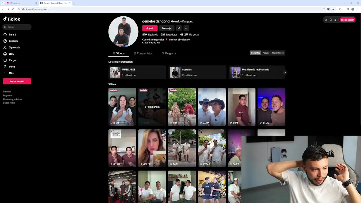Click the TikTok logo

coord(12,19)
